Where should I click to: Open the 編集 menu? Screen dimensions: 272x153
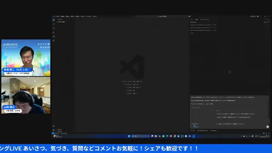[x=63, y=17]
